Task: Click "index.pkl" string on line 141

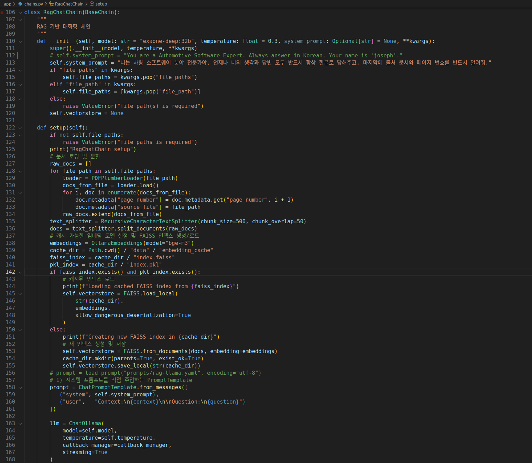Action: pos(144,265)
